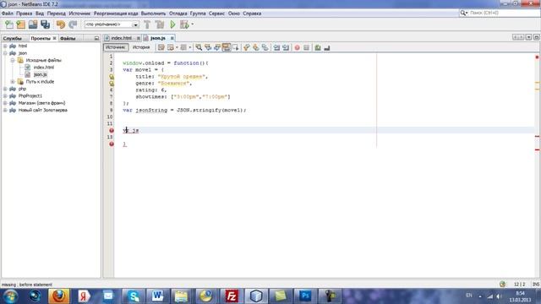Toggle Rectangular Selection icon

[x=236, y=47]
